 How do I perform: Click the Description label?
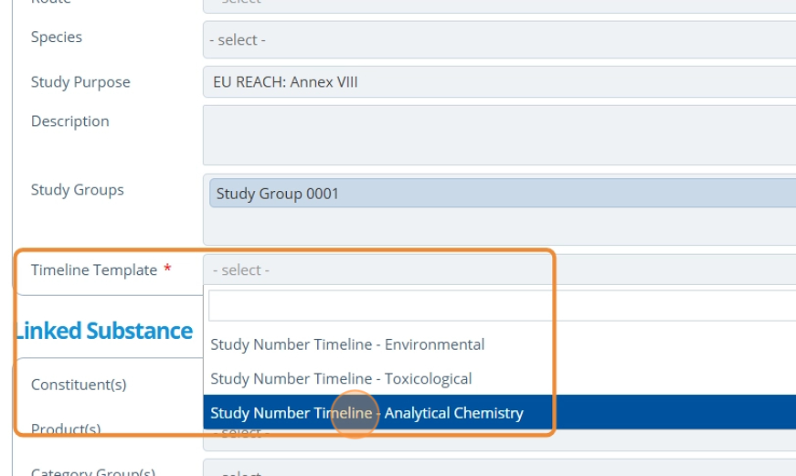click(x=70, y=122)
